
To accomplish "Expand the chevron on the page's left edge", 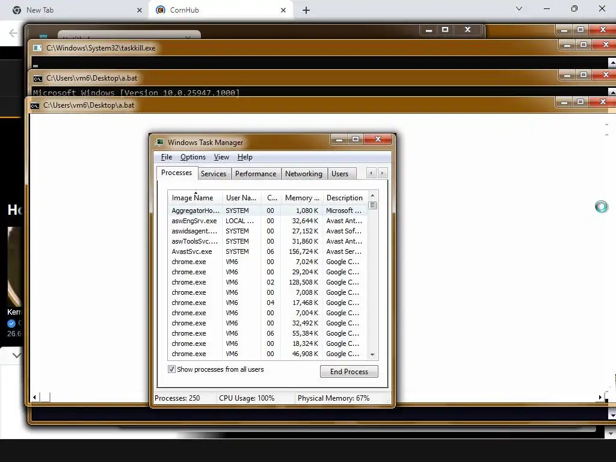I will [16, 356].
